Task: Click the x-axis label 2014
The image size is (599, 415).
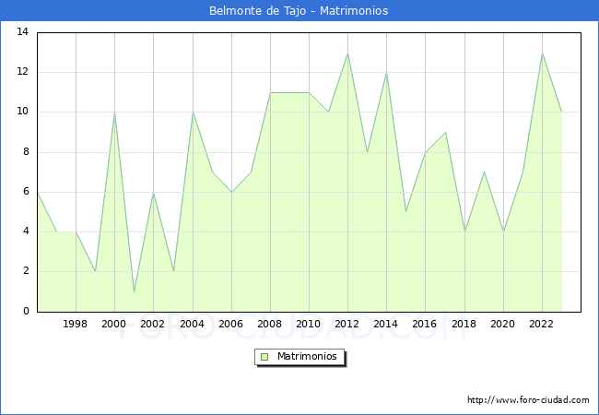Action: [x=385, y=324]
